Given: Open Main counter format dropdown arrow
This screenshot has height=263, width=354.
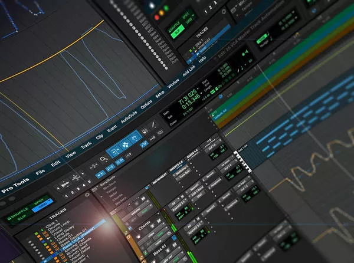Looking at the screenshot, I should pos(198,88).
